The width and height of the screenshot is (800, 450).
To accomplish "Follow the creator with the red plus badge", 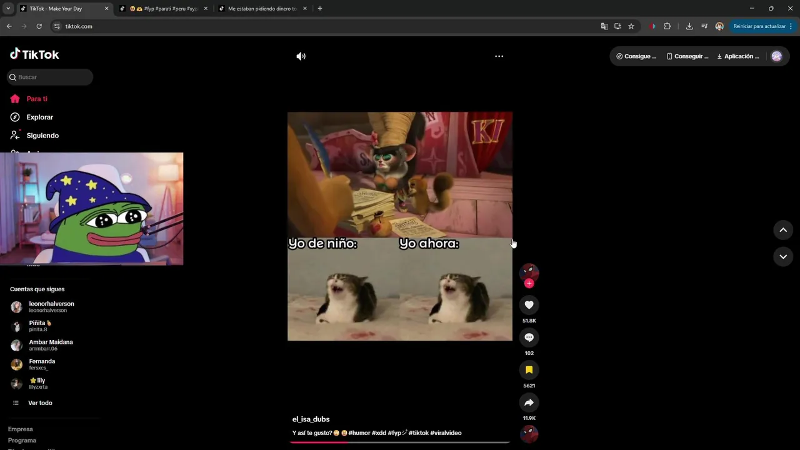I will point(529,283).
